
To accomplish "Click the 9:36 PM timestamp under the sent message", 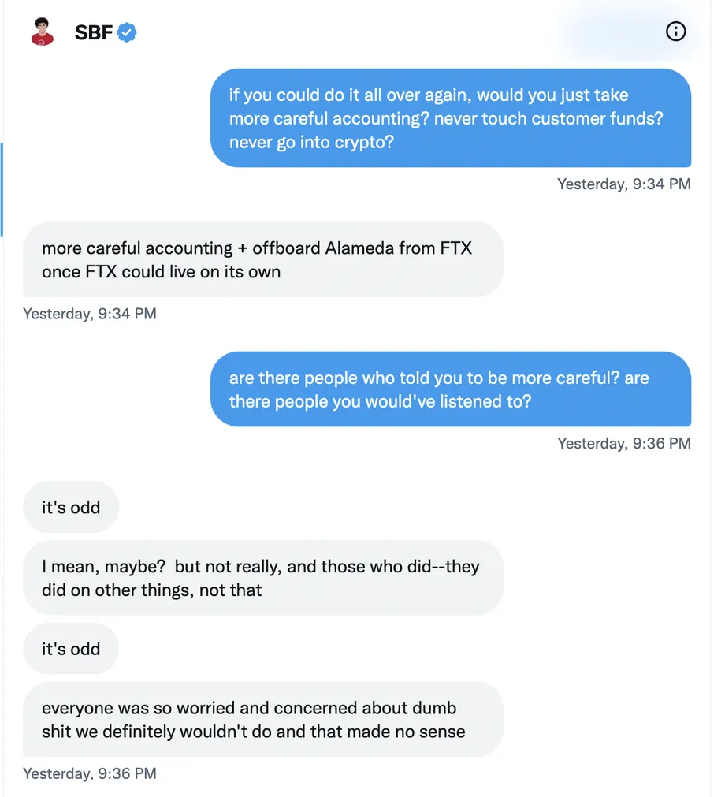I will click(x=623, y=443).
